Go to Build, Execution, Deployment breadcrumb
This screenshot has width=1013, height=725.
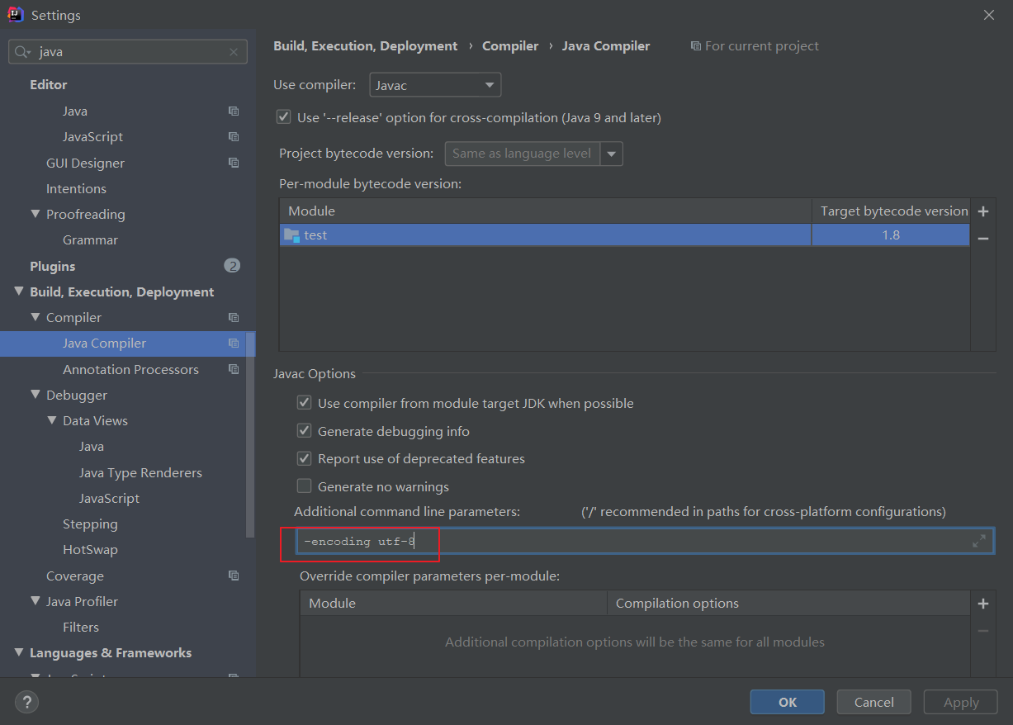pyautogui.click(x=365, y=46)
